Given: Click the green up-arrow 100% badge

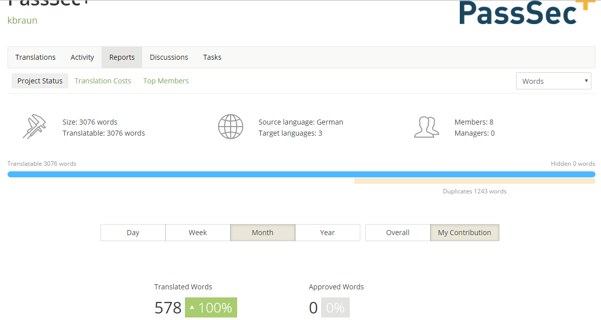Looking at the screenshot, I should click(x=211, y=307).
